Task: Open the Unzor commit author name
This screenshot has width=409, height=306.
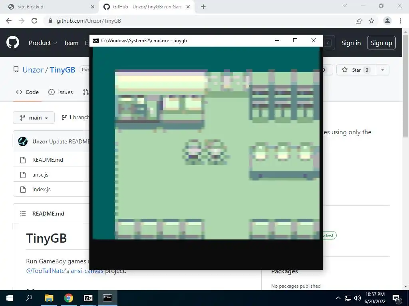Action: (40, 141)
